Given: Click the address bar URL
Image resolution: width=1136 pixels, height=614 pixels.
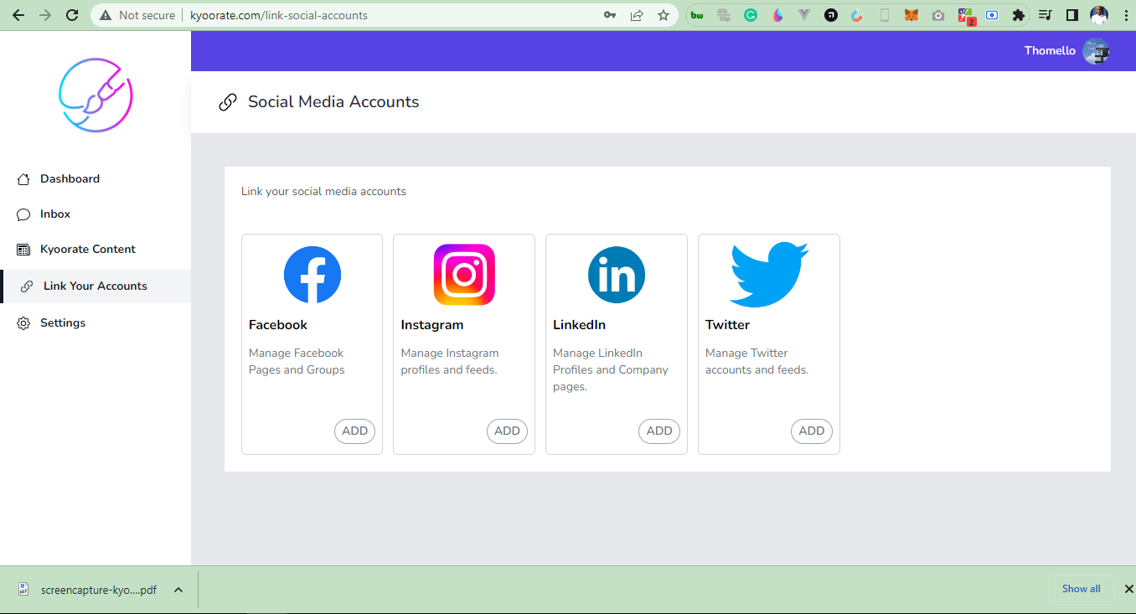Looking at the screenshot, I should (x=279, y=15).
